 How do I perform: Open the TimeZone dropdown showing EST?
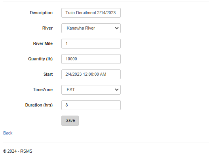click(91, 90)
